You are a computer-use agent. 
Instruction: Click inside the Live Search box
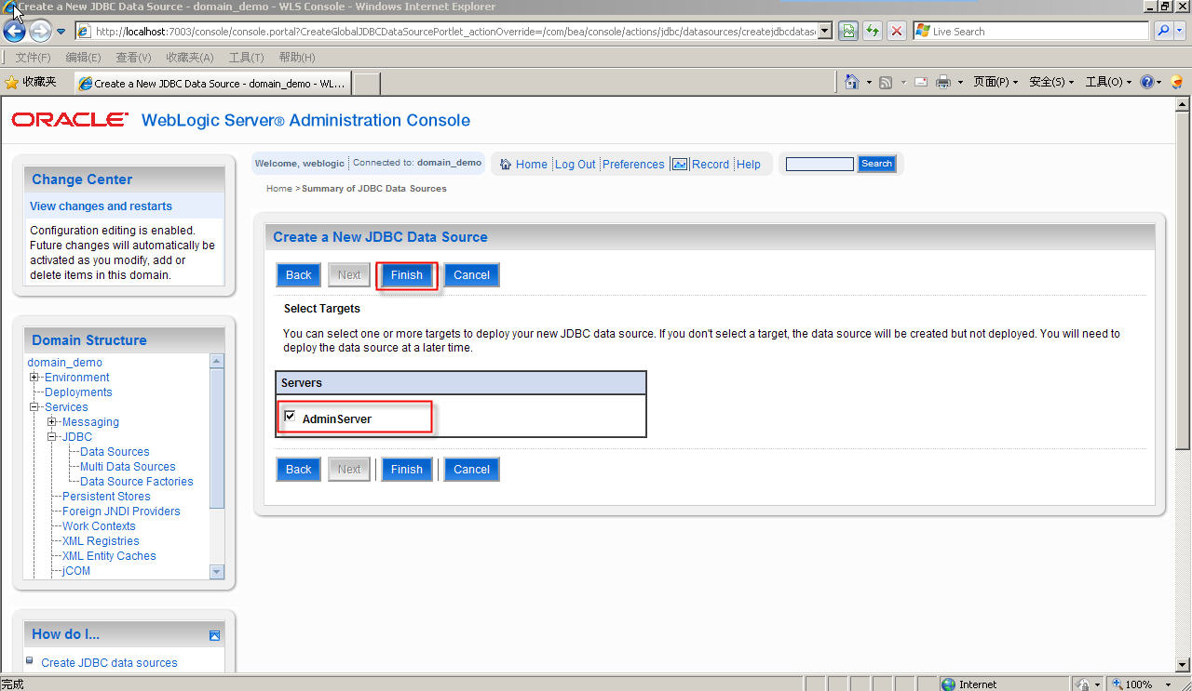point(1031,31)
